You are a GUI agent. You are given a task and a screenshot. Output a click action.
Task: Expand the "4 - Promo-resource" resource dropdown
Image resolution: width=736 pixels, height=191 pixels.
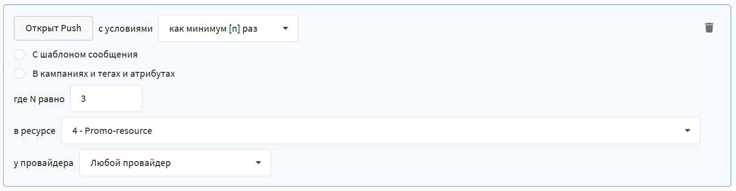(381, 131)
